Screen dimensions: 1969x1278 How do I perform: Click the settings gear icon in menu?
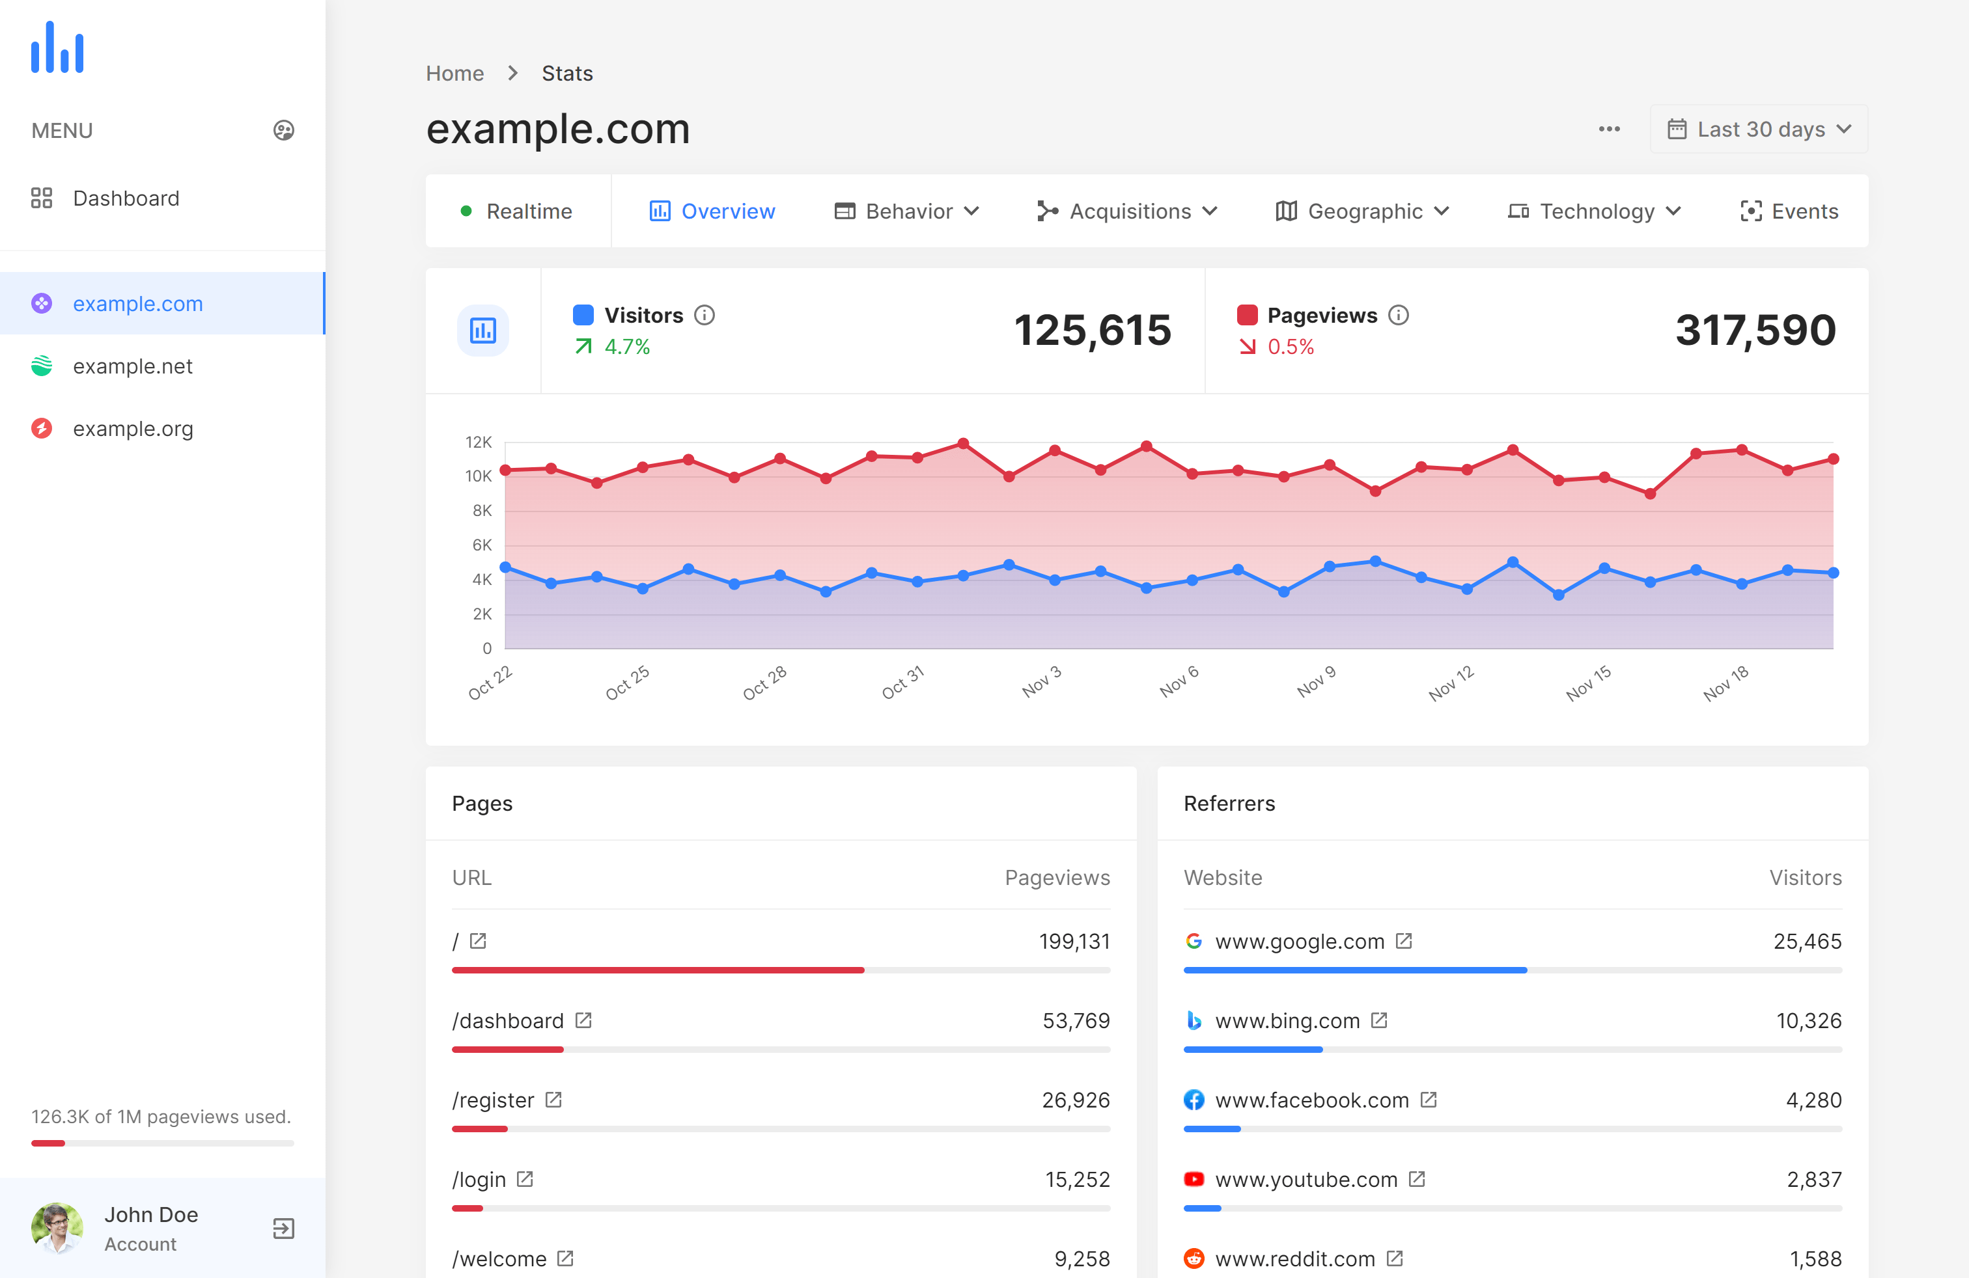[x=283, y=131]
